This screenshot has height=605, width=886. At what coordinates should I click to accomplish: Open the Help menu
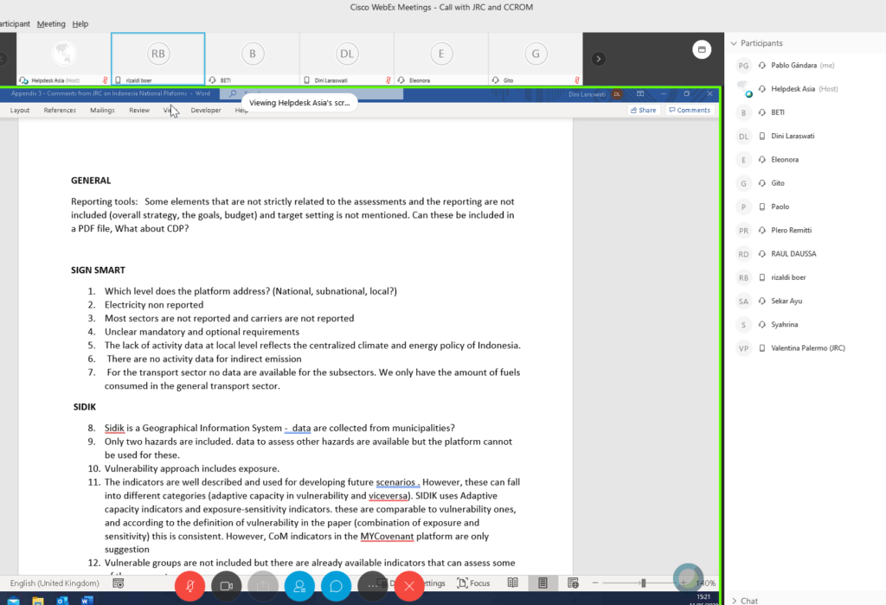point(80,24)
